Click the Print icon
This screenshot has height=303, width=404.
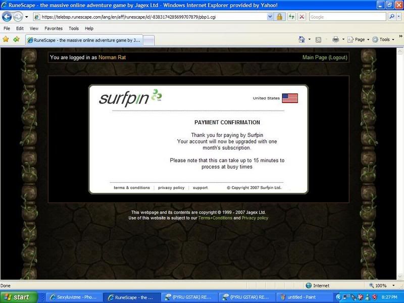(335, 39)
